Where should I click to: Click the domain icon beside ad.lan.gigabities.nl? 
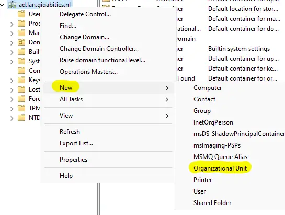[12, 5]
